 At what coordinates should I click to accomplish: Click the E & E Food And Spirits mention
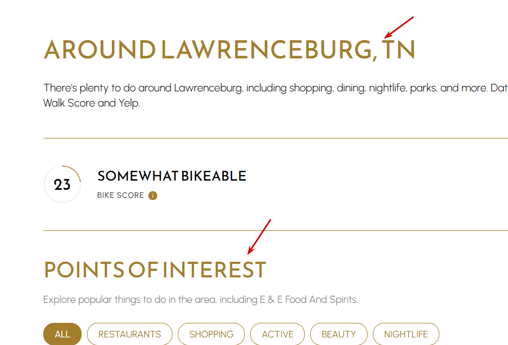309,299
